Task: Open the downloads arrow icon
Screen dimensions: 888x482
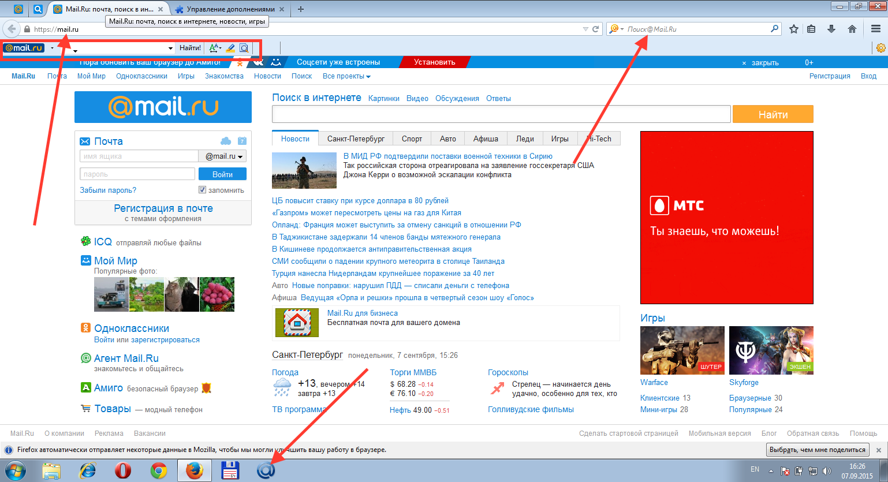Action: point(831,29)
